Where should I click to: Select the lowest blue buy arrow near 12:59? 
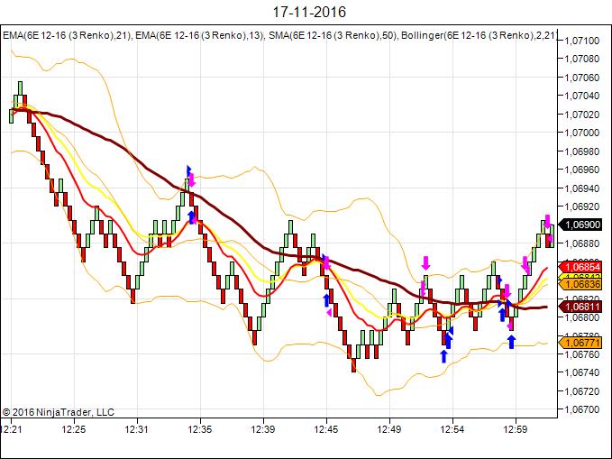tap(511, 341)
